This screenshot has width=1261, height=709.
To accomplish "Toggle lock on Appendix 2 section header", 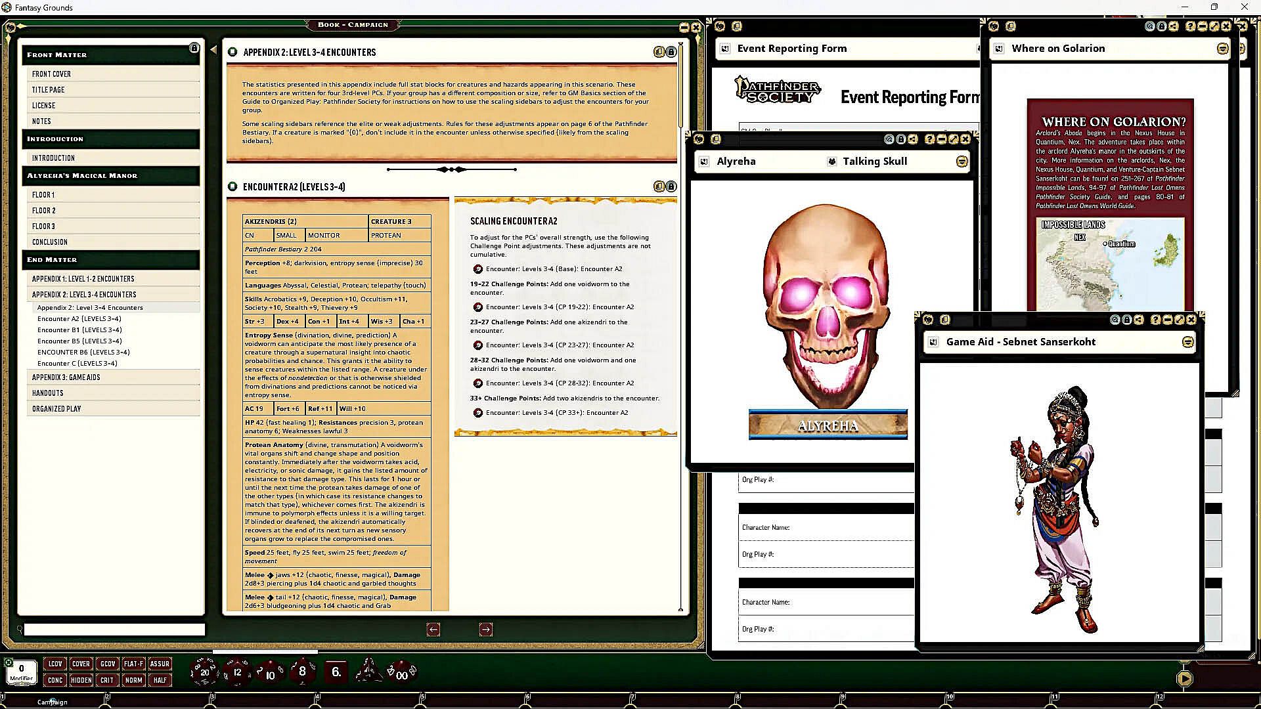I will click(x=671, y=52).
